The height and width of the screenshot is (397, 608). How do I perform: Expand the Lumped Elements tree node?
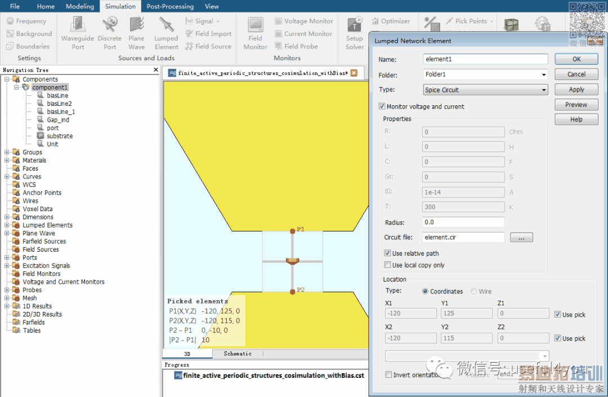[7, 225]
